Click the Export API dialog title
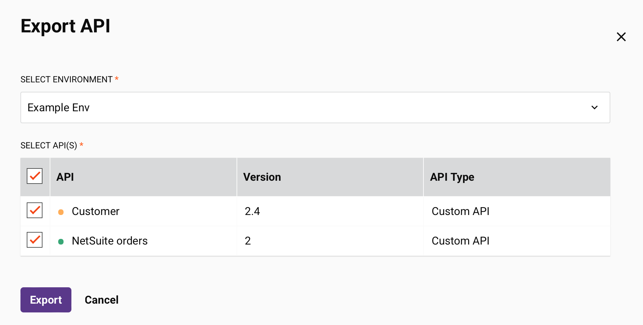This screenshot has height=325, width=643. point(65,26)
